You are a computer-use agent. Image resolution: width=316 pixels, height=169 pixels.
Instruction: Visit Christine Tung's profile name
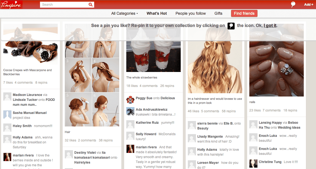point(270,162)
